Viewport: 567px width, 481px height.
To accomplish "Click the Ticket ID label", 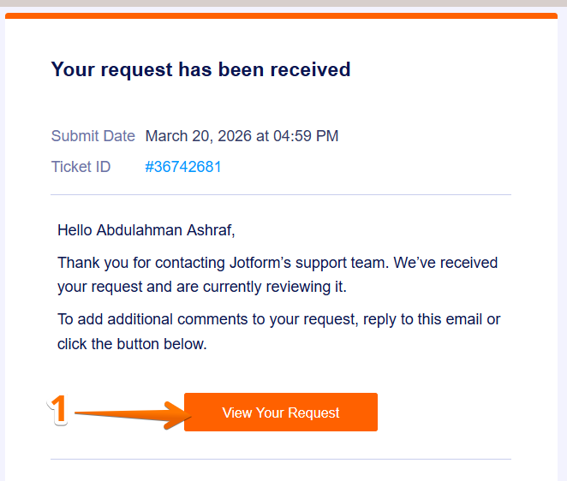I will (x=81, y=167).
